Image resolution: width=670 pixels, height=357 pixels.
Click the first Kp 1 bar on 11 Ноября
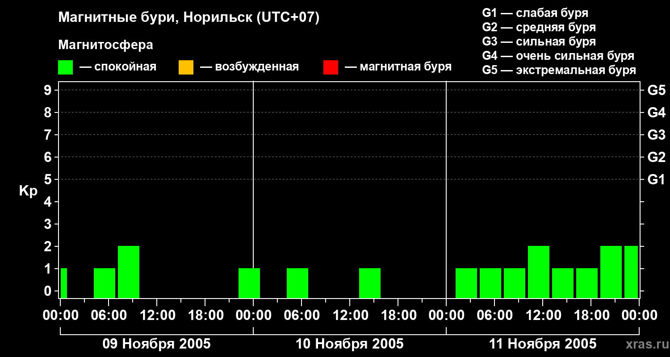coord(466,283)
